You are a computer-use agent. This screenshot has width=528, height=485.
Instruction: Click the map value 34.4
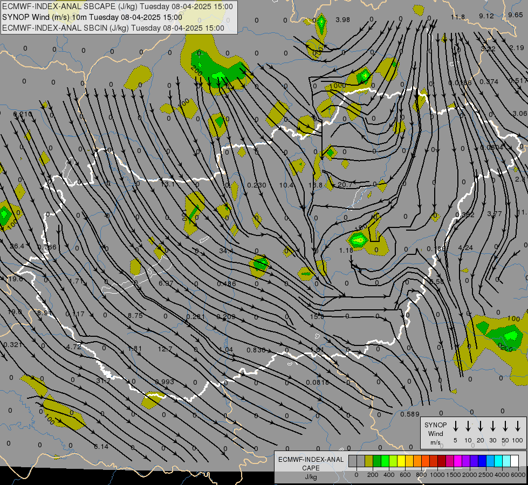click(x=226, y=251)
